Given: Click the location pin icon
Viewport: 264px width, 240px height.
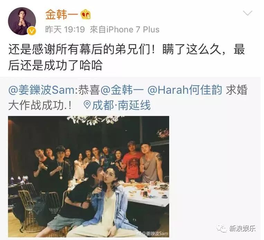Looking at the screenshot, I should click(87, 105).
